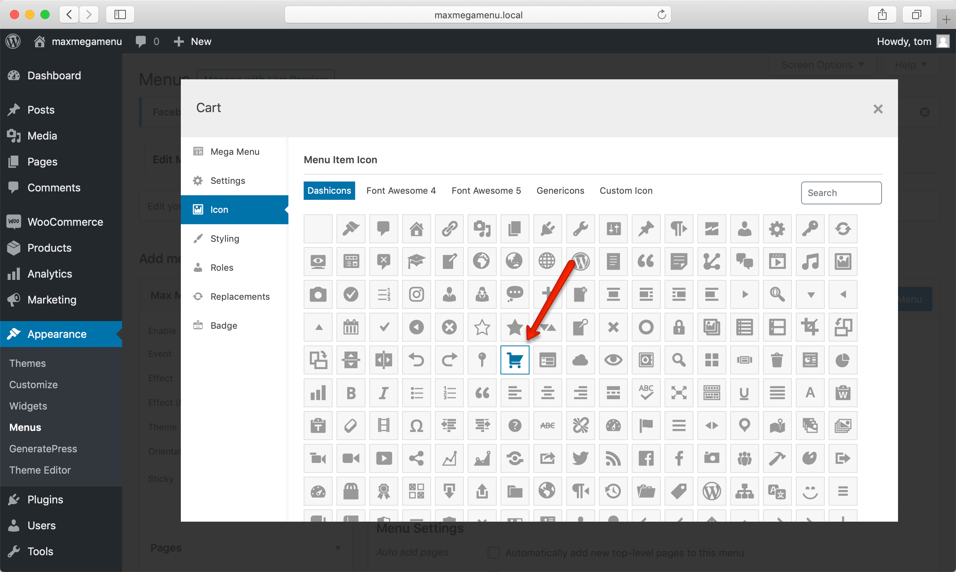Pick the camera dashicon

click(x=318, y=294)
